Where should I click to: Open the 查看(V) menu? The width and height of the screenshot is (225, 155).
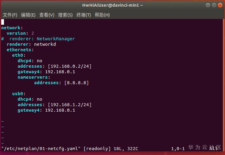coord(47,15)
